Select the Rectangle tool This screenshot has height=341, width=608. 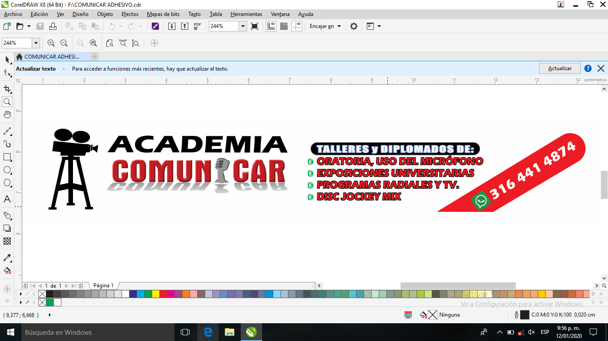[x=7, y=157]
